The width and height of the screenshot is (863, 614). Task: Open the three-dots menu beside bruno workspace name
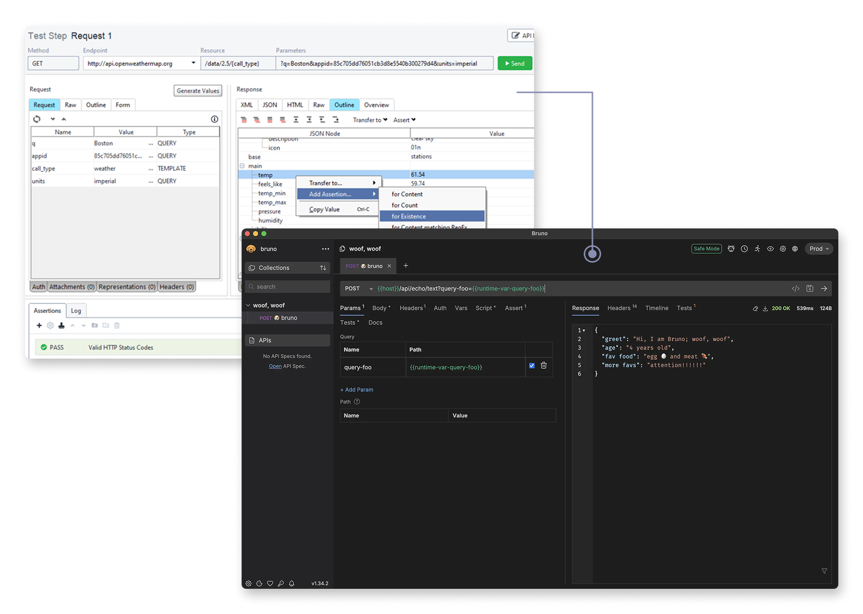[325, 249]
